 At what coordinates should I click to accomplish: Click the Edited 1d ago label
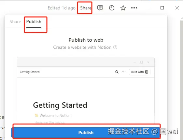click(62, 8)
